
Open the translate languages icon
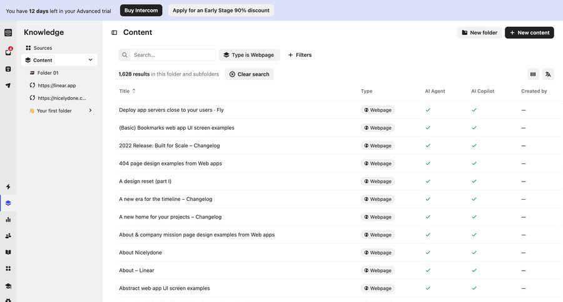548,74
